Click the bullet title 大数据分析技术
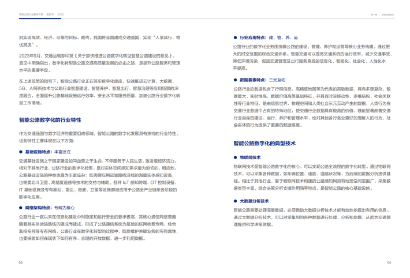Image resolution: width=410 pixels, height=278 pixels. click(x=254, y=201)
